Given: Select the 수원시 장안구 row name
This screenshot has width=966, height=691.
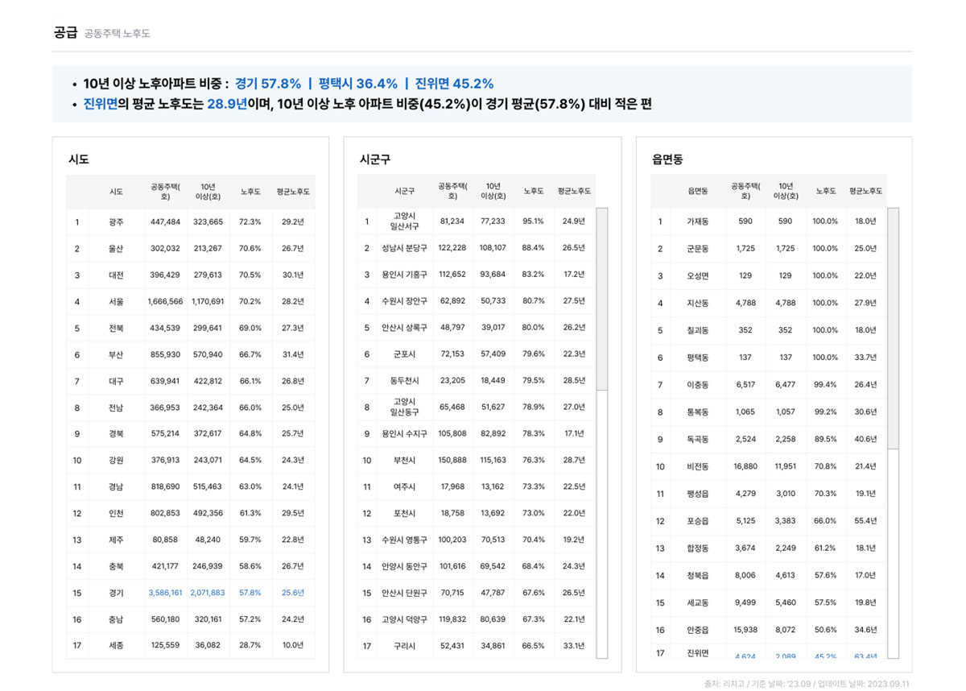Looking at the screenshot, I should point(405,300).
